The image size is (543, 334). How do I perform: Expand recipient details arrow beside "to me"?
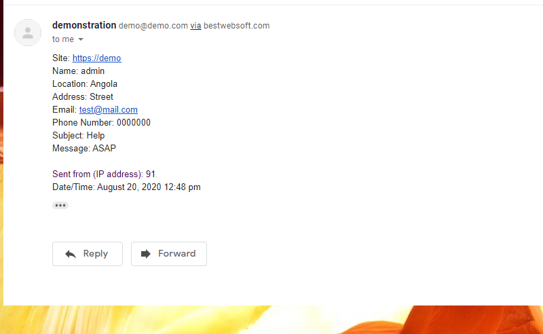point(81,39)
